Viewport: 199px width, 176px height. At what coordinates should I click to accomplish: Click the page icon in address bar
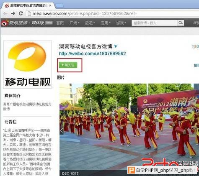point(29,13)
